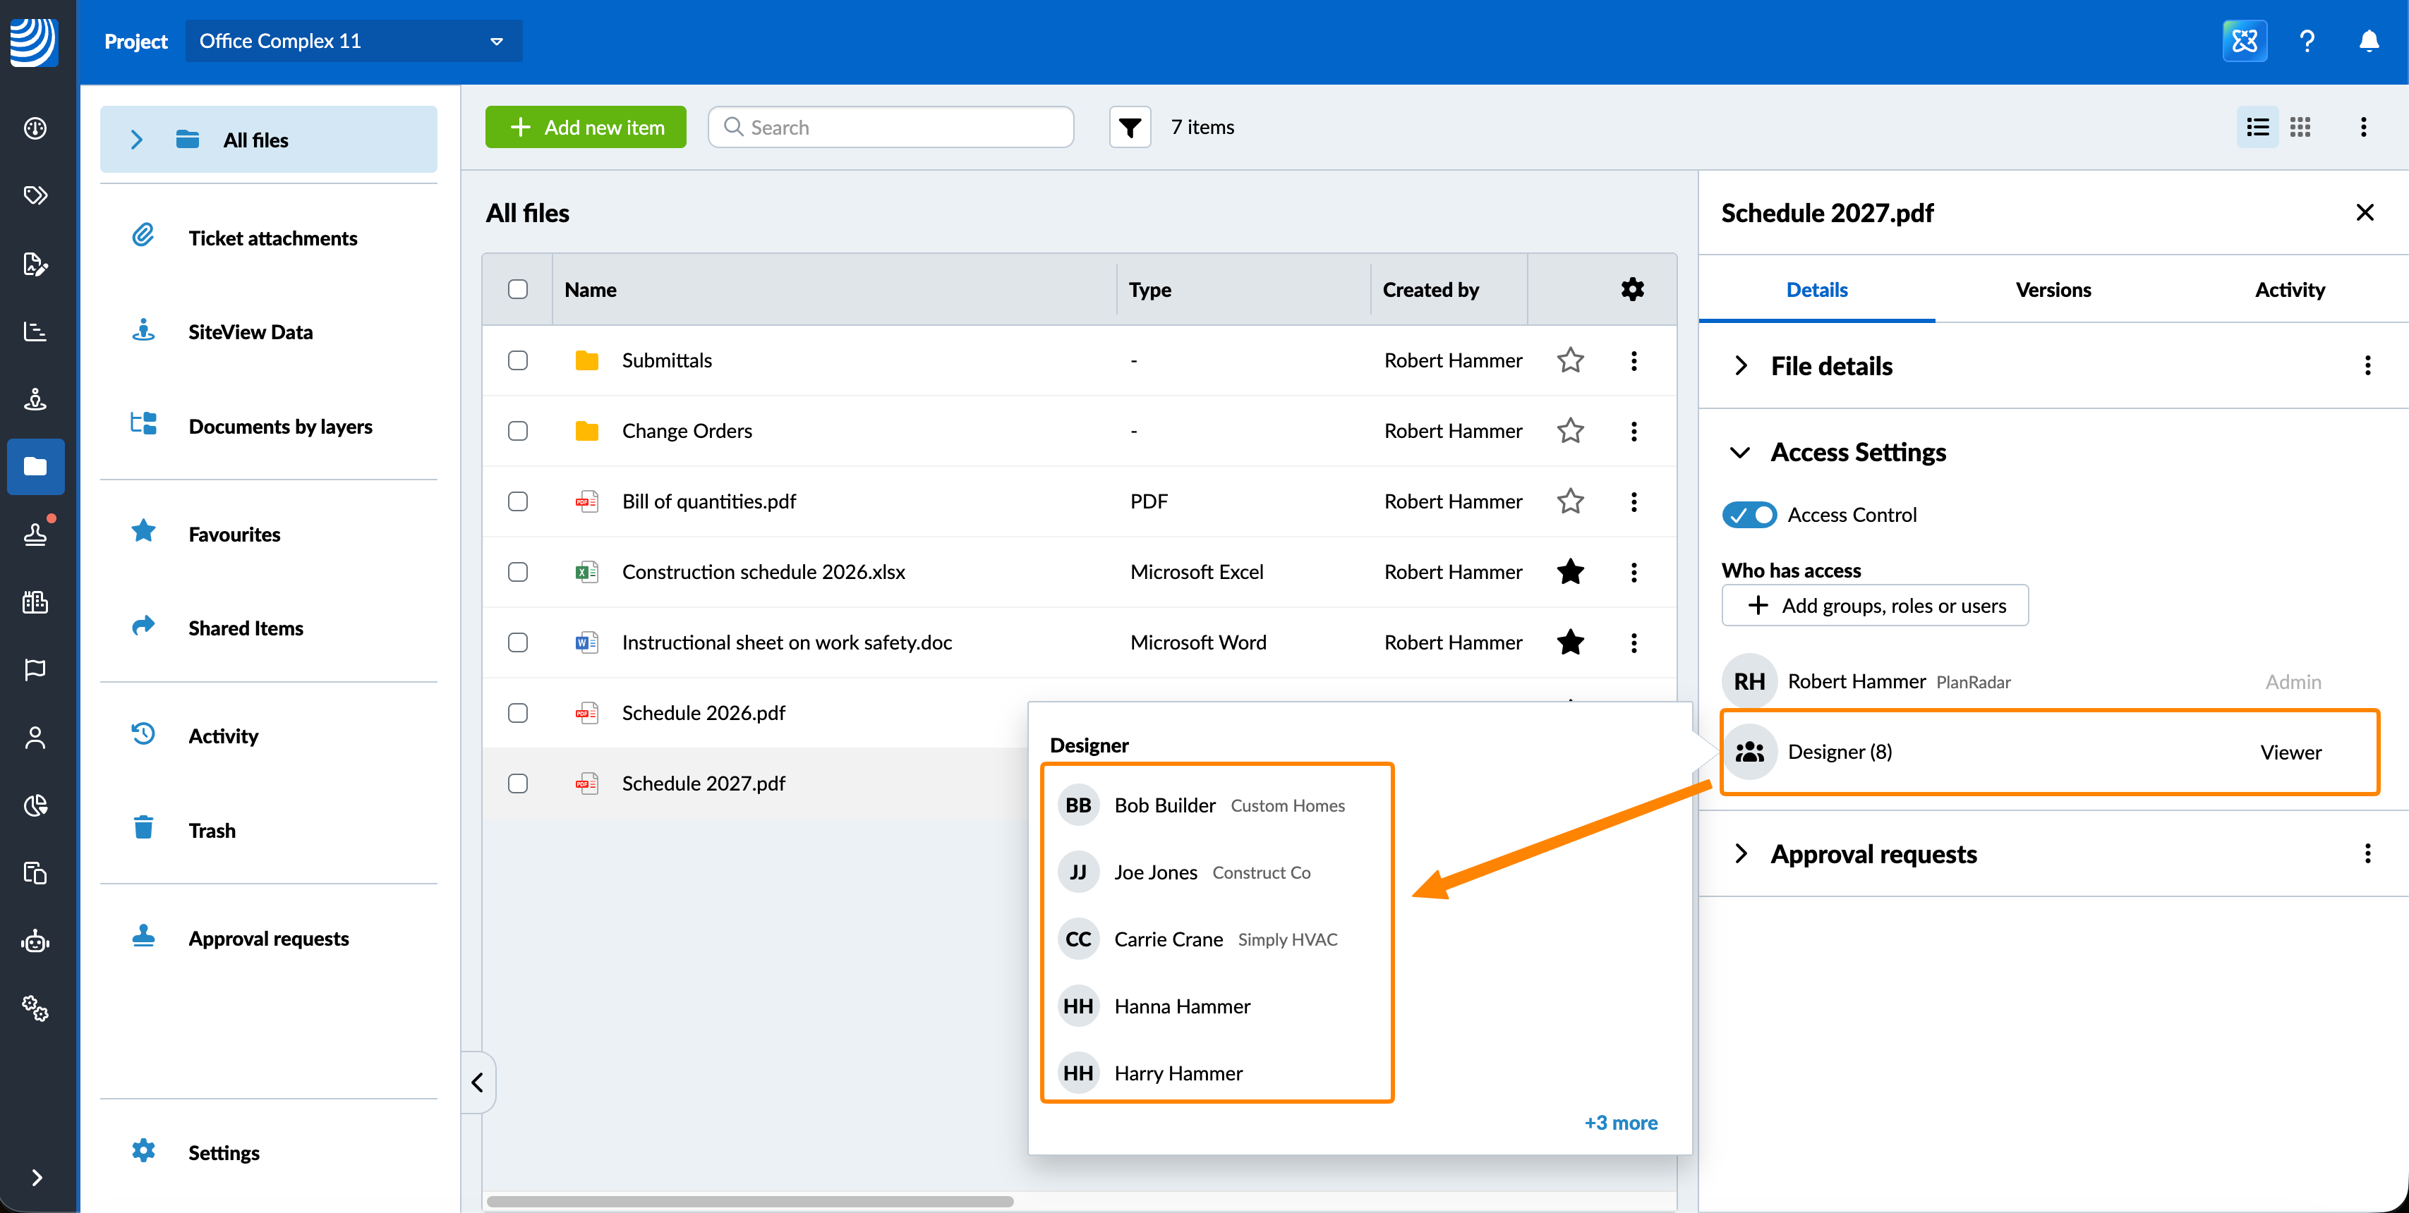Open the Designer group icon in access list
The height and width of the screenshot is (1213, 2409).
1750,751
